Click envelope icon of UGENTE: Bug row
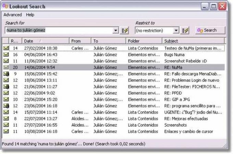This screenshot has width=233, height=154. pos(6,112)
